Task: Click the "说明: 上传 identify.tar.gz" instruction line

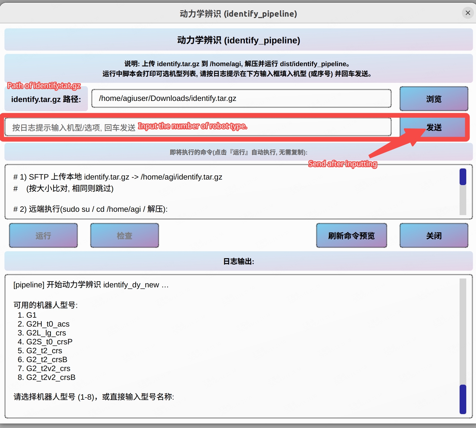Action: tap(237, 64)
